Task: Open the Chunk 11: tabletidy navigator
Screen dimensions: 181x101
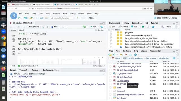Action: click(28, 66)
